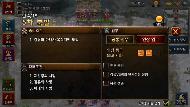
Task: Toggle the 3초 후 자동 닫기 checkbox
Action: 166,103
